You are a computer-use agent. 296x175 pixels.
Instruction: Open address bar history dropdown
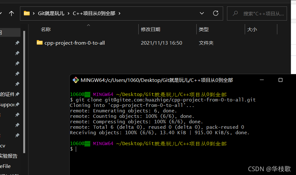click(202, 13)
